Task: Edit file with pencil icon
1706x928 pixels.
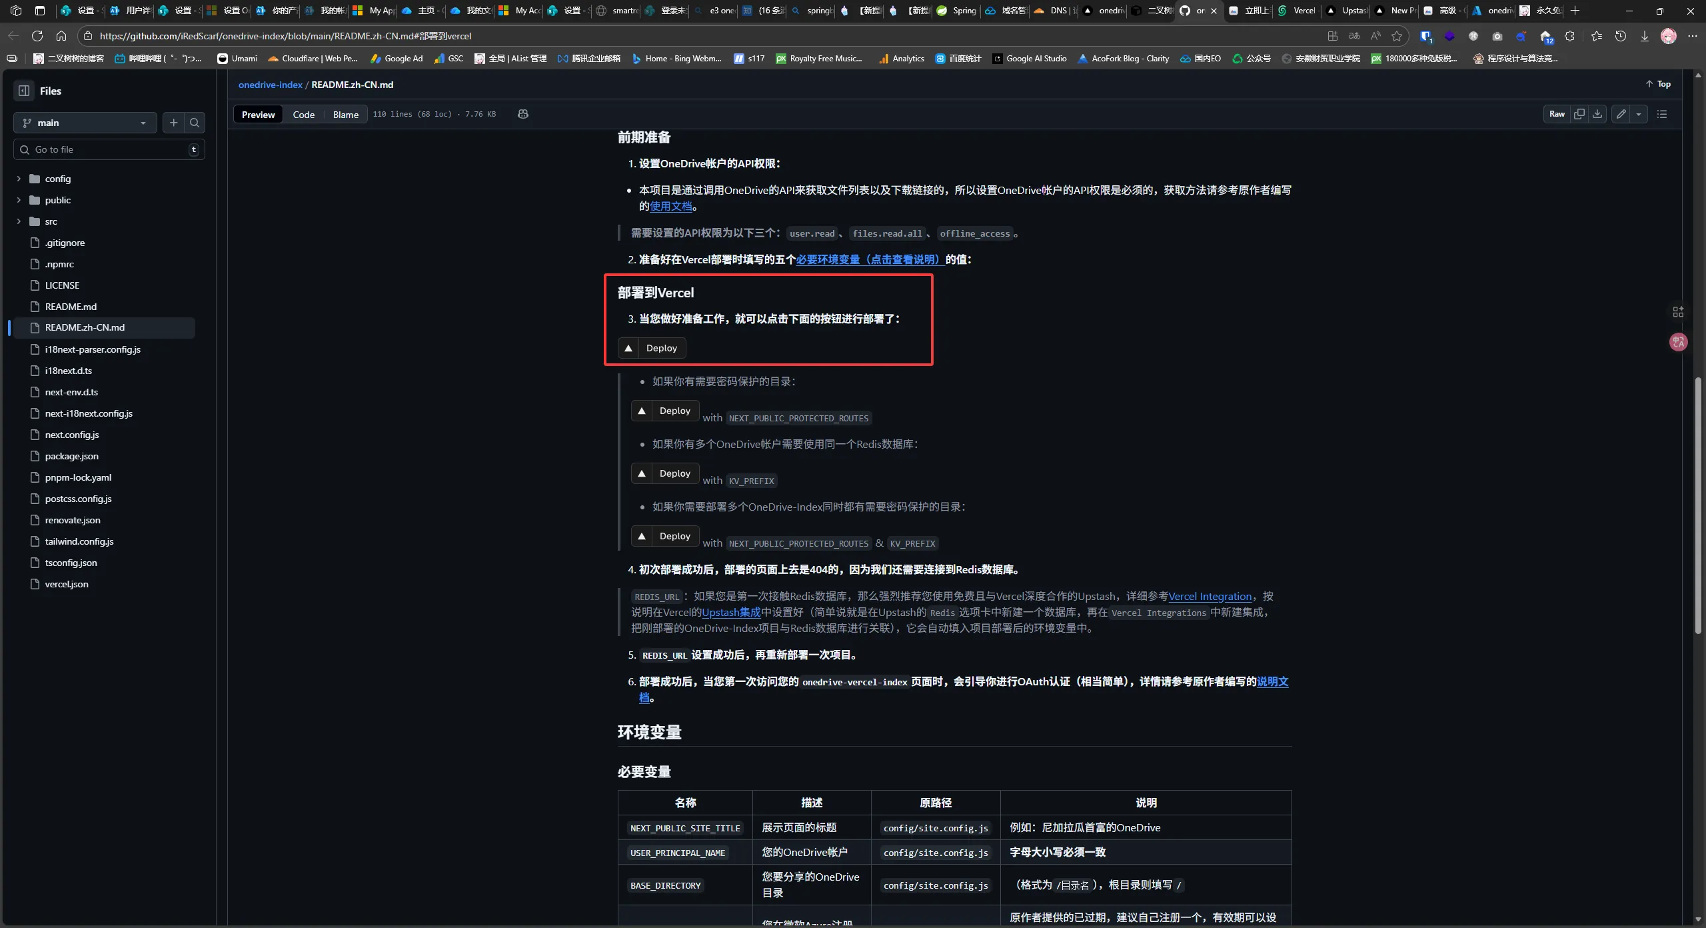Action: [x=1621, y=114]
